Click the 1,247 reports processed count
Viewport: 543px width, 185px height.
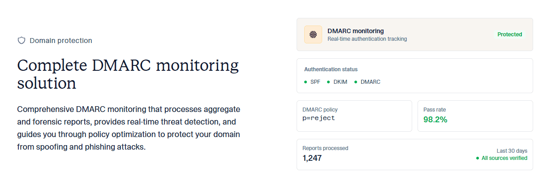(312, 158)
